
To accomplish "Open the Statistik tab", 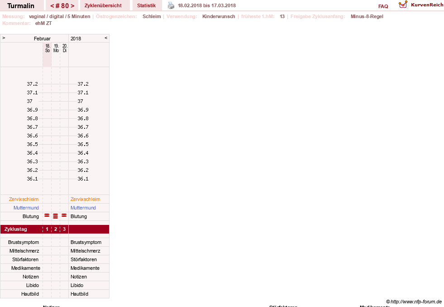I will 146,5.
